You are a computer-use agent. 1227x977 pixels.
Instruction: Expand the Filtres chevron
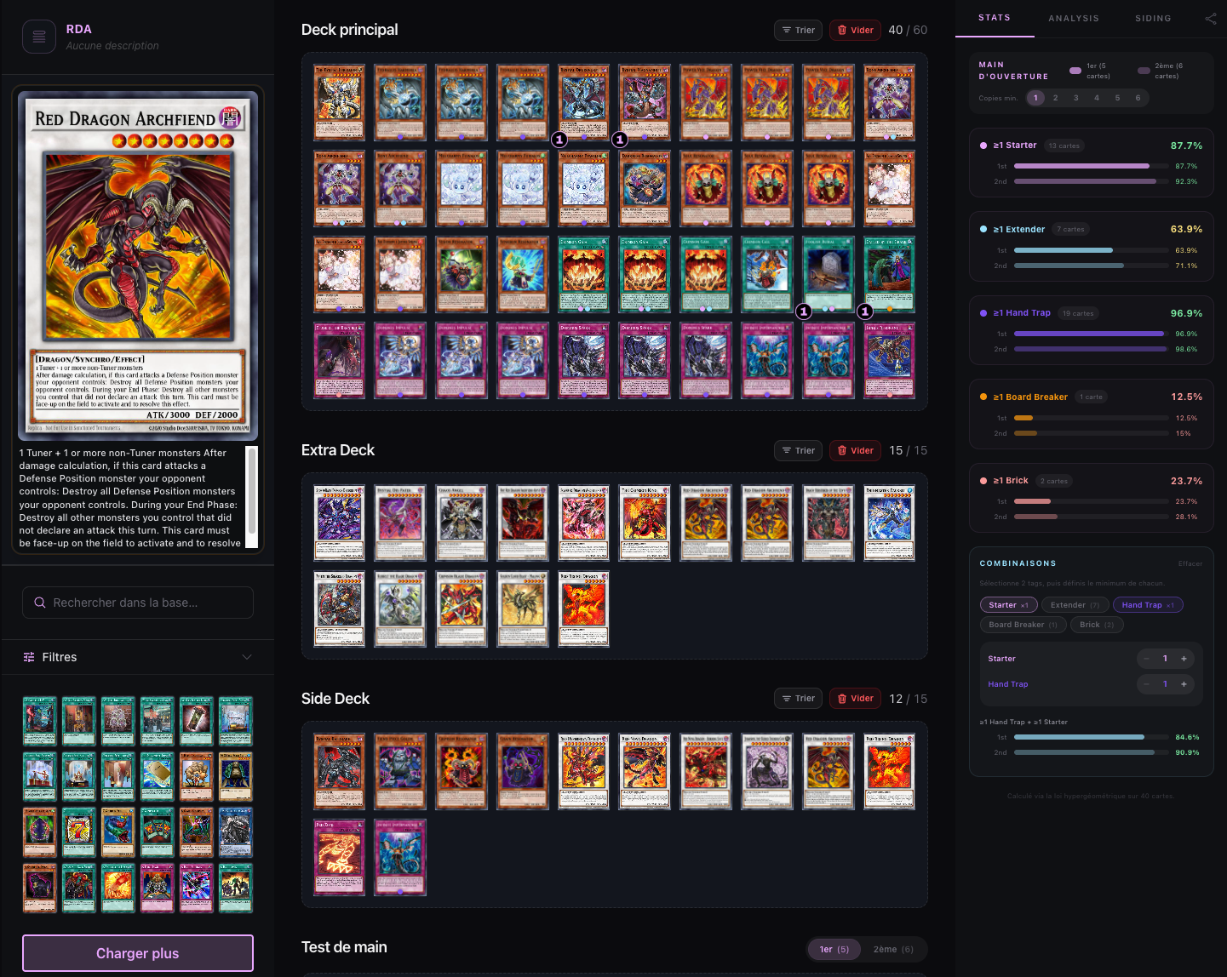point(247,657)
